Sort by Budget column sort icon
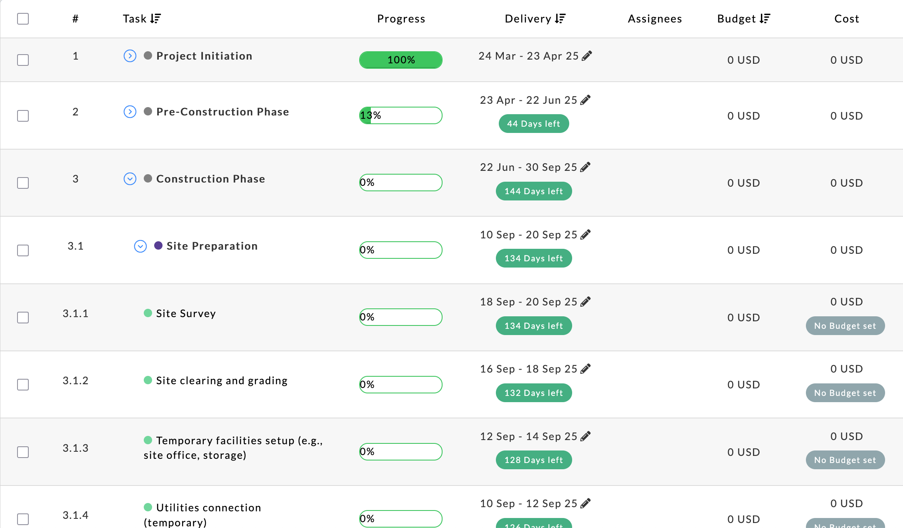Screen dimensions: 903x528 (x=765, y=19)
